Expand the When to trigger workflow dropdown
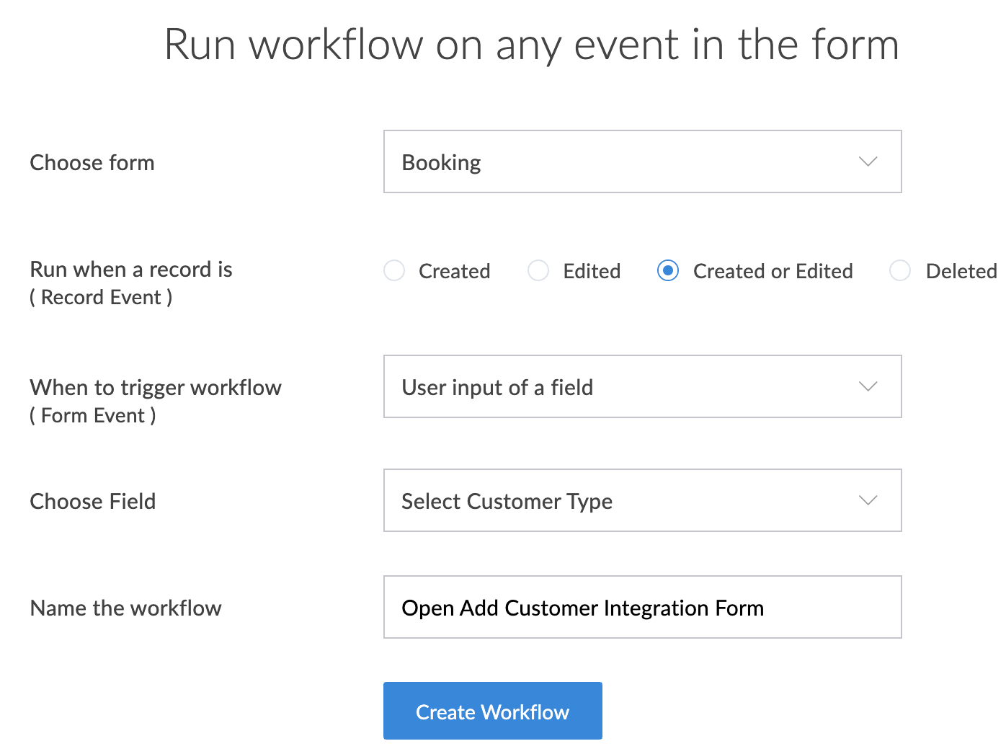Viewport: 1006px width, 754px height. [641, 386]
